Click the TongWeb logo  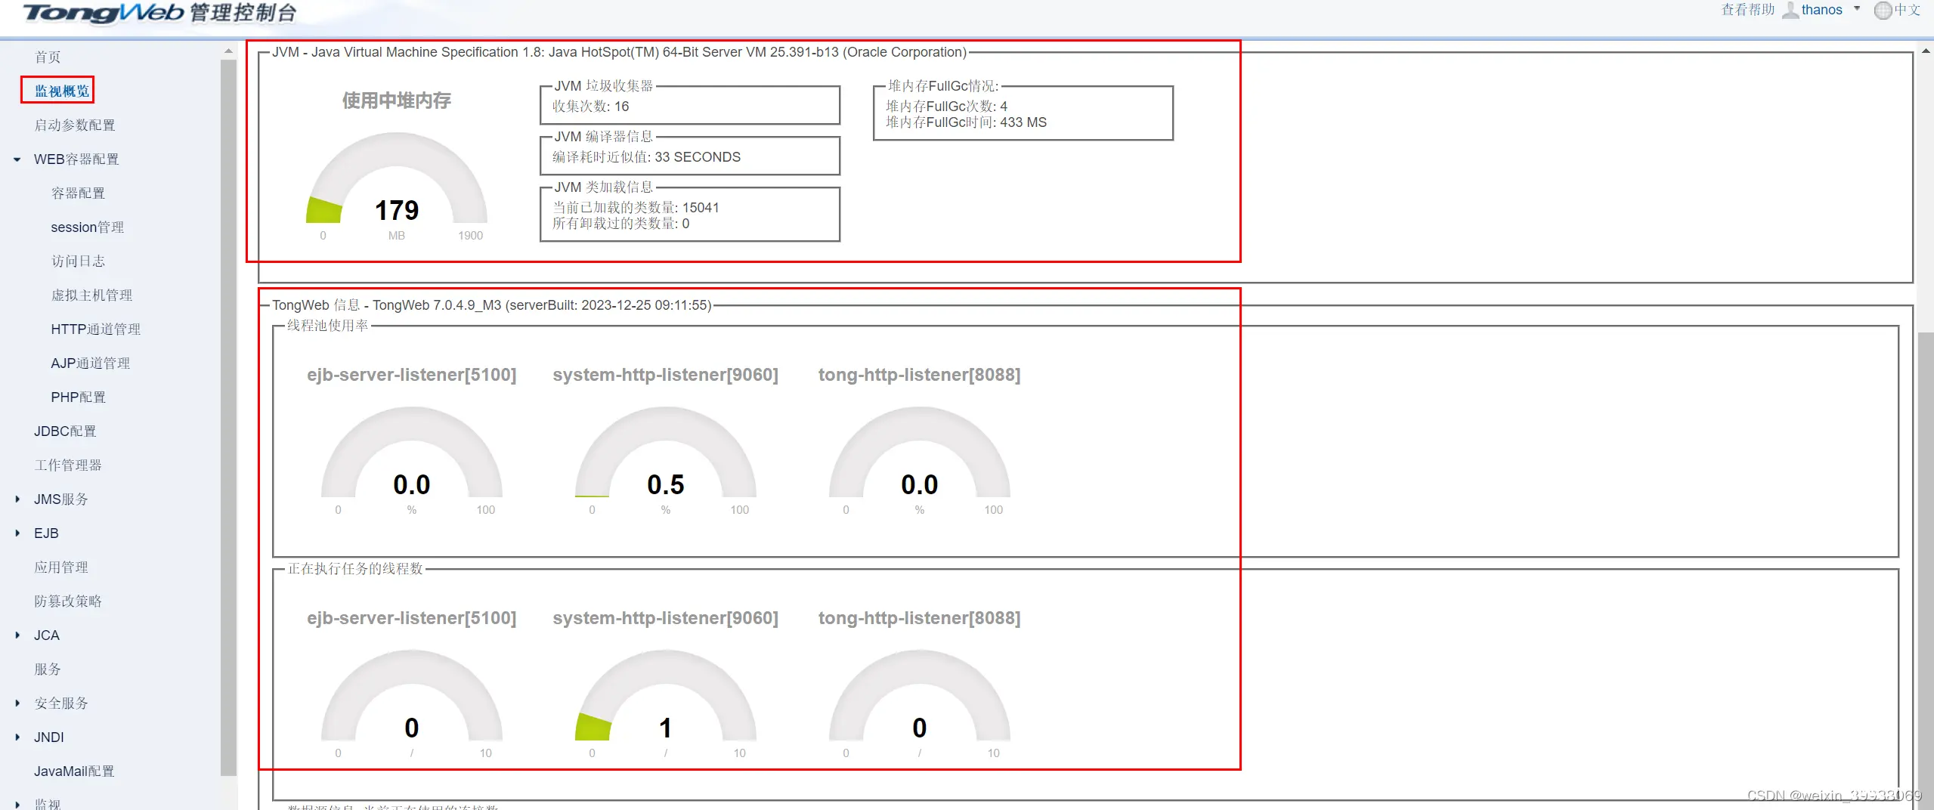[160, 13]
